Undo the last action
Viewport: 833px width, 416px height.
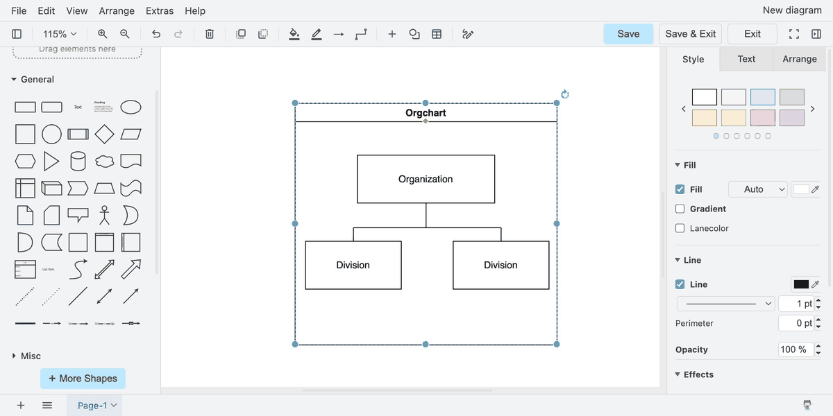(156, 34)
